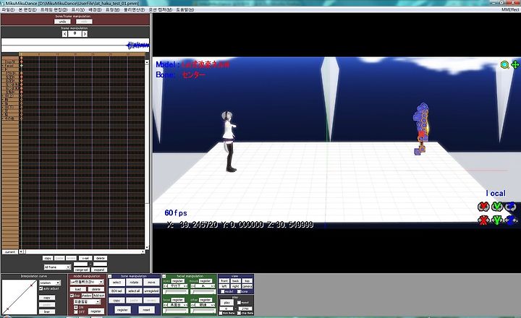
Task: Click the blue local Z rotation handle icon
Action: (511, 207)
